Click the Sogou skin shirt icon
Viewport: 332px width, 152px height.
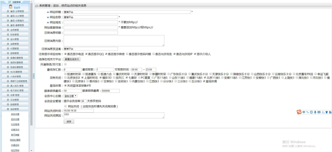click(326, 112)
